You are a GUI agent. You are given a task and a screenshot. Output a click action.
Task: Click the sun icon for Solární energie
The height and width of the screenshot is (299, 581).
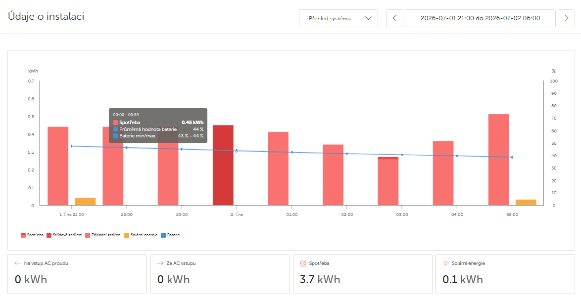pyautogui.click(x=445, y=263)
